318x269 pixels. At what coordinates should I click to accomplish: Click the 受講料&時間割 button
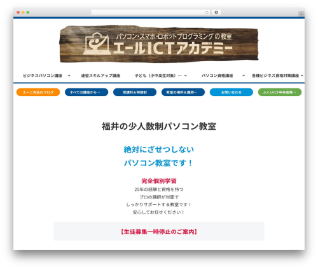pyautogui.click(x=135, y=92)
